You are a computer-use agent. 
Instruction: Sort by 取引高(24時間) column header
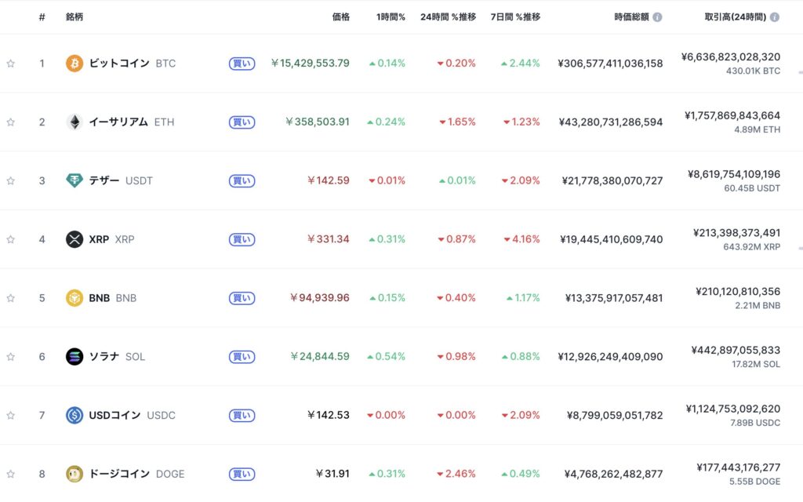[736, 17]
